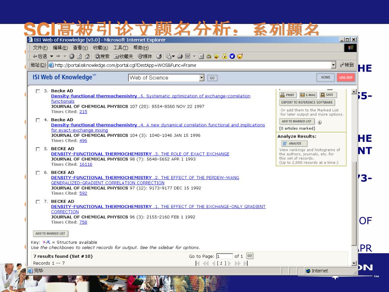Click the page icon in the address bar
This screenshot has height=292, width=389.
click(x=51, y=65)
